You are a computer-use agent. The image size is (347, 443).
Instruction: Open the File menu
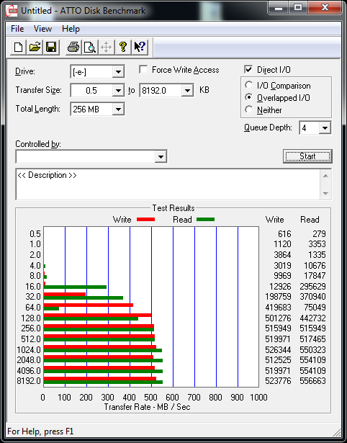(x=17, y=29)
